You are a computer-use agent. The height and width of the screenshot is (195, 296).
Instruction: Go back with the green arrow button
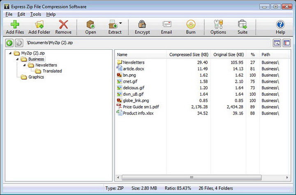[x=9, y=43]
